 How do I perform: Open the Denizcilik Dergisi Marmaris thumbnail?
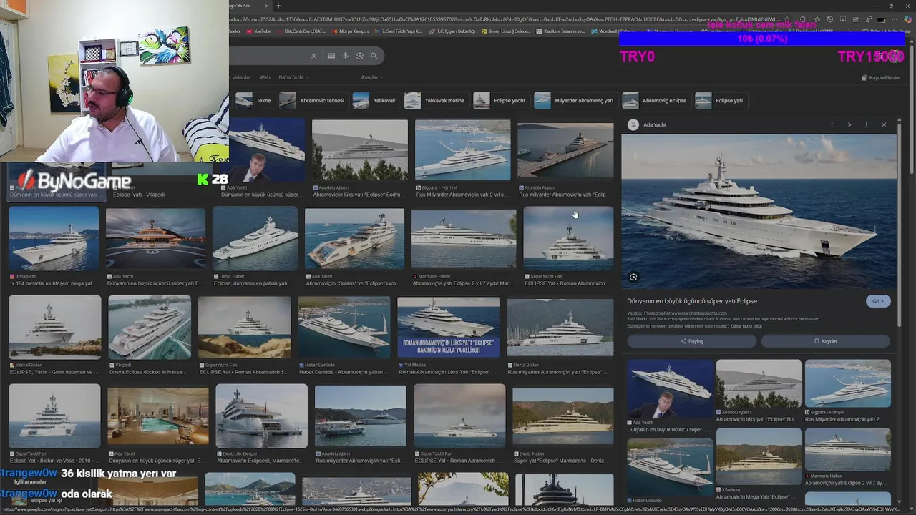click(x=261, y=416)
